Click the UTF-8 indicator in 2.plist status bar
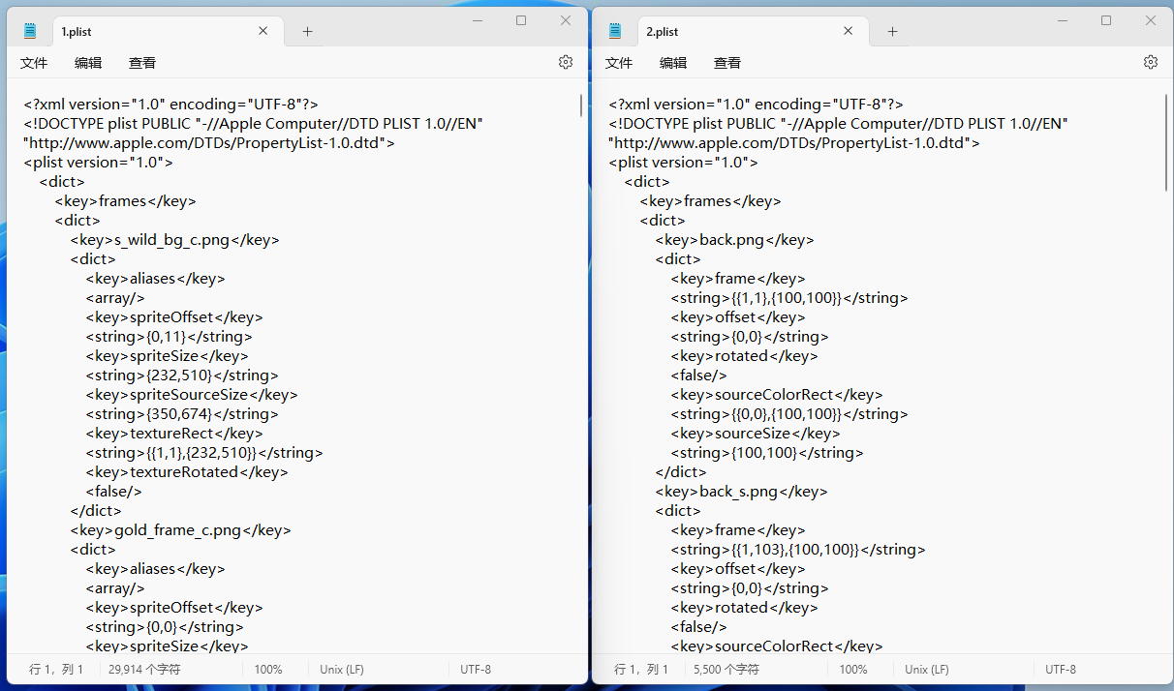Viewport: 1174px width, 691px height. [x=1061, y=669]
